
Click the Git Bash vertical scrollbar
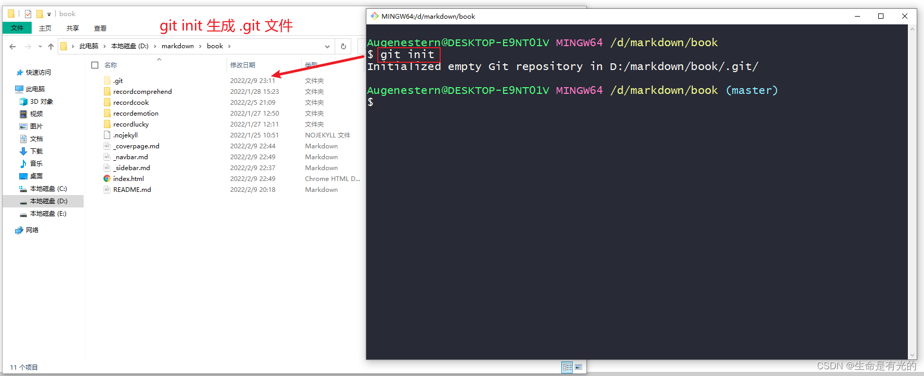click(x=913, y=192)
